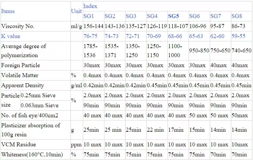Click the 'ml/g' unit cell
The width and height of the screenshot is (253, 160).
point(76,26)
